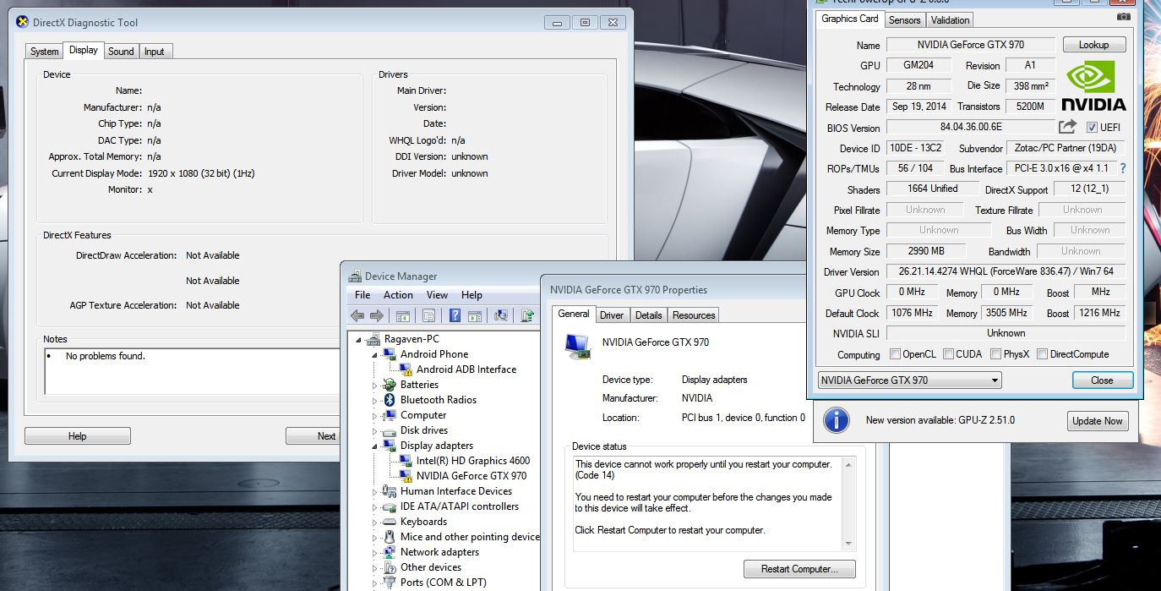Enable the CUDA checkbox

coord(948,354)
